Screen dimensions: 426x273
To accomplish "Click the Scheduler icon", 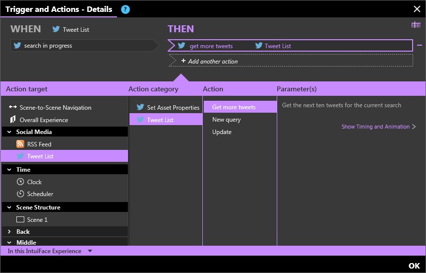I will 20,194.
